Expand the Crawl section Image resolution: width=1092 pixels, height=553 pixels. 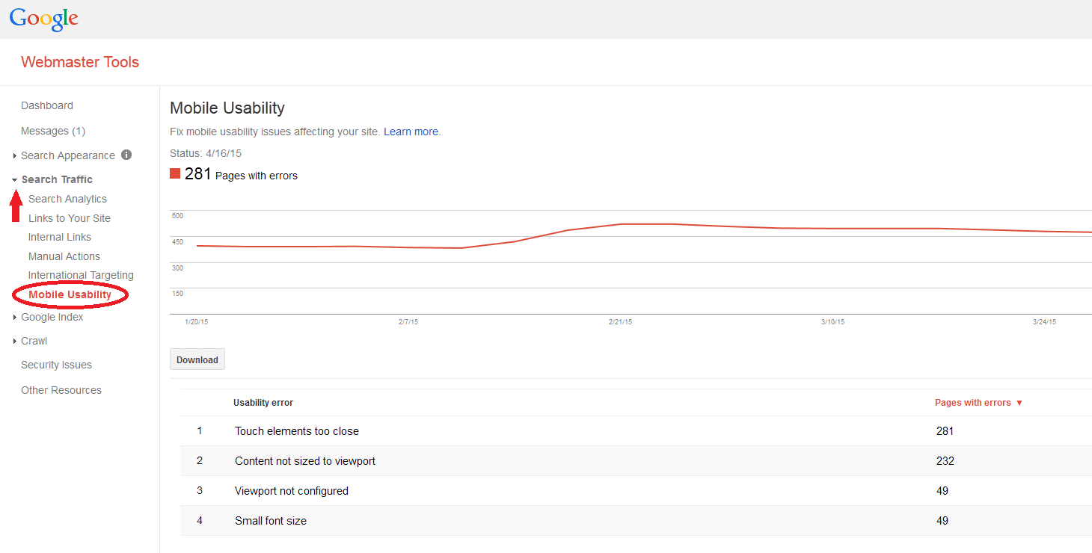pos(34,341)
